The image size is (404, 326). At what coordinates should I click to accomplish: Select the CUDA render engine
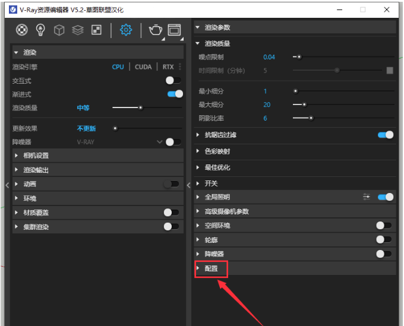click(143, 67)
